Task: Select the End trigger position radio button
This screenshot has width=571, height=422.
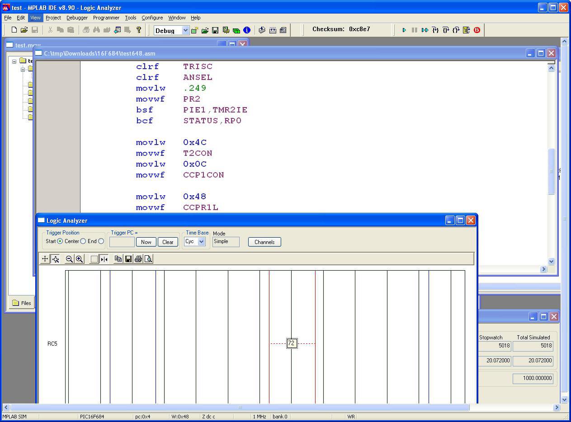Action: [x=101, y=241]
